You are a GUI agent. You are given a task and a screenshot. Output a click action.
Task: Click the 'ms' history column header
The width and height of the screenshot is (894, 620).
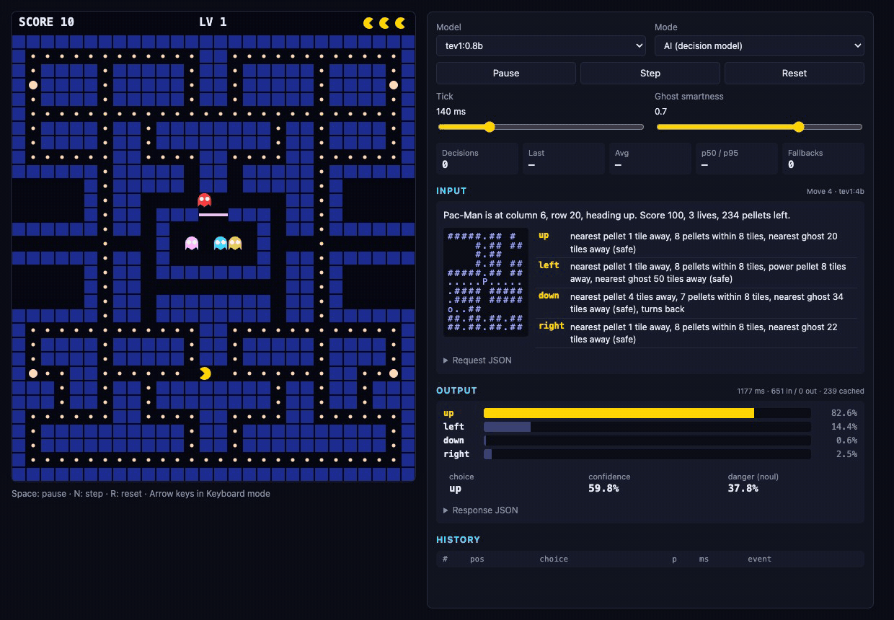[704, 559]
